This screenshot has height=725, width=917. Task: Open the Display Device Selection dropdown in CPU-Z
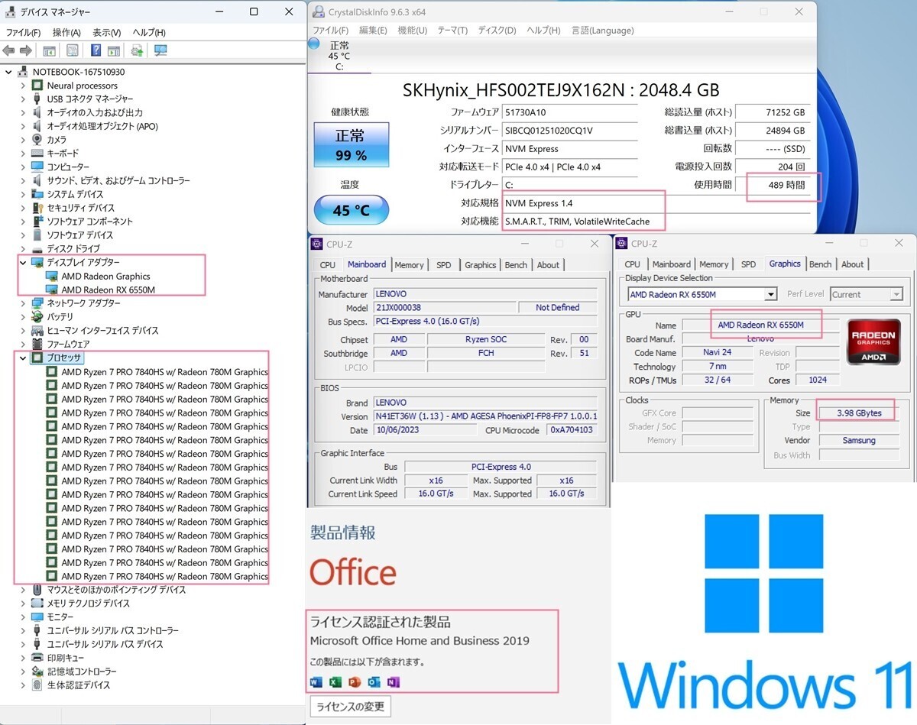pos(770,294)
